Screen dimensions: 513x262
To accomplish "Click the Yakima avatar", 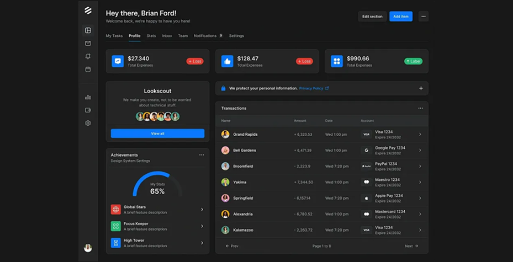I will (x=225, y=182).
